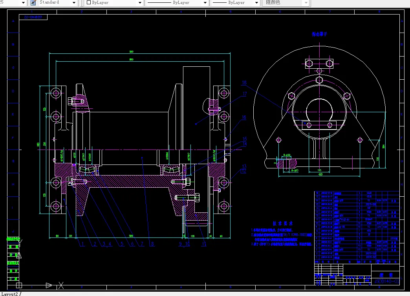Select part balloon number 1
Screen dimensions: 410x296
coord(82,244)
